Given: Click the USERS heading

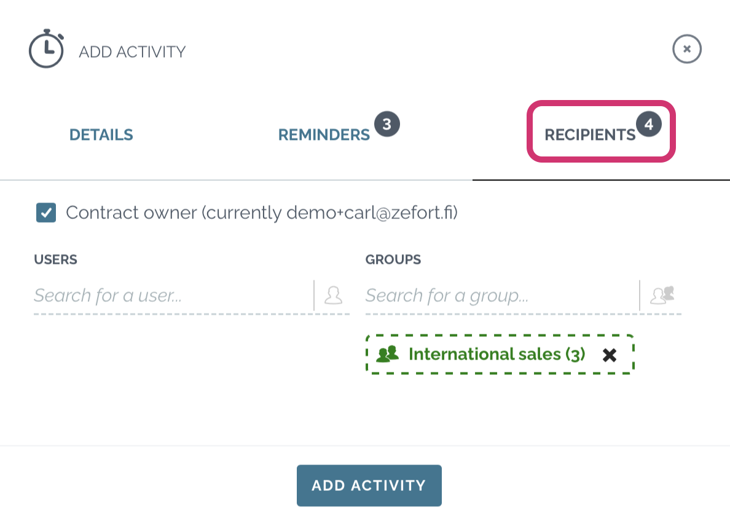Looking at the screenshot, I should 55,260.
